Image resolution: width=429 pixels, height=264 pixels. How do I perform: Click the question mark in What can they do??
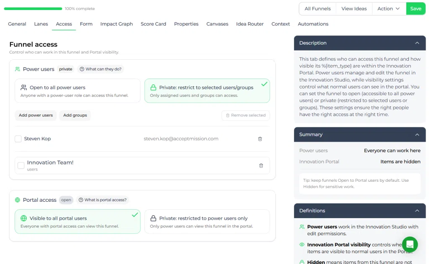point(82,69)
